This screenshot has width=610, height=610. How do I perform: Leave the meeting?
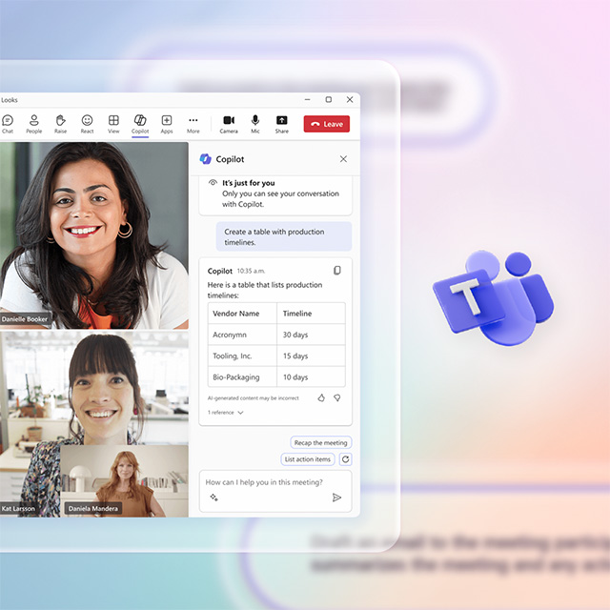click(x=326, y=124)
